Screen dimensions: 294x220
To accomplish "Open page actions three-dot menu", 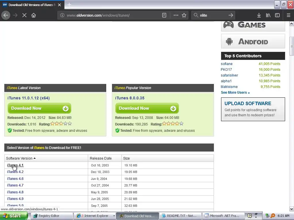I will click(x=176, y=15).
